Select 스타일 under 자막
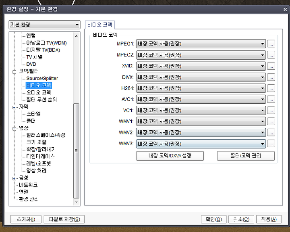The height and width of the screenshot is (232, 290). 33,114
